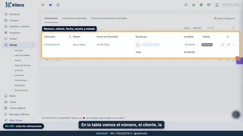Open Todos in the sidebar
The width and height of the screenshot is (243, 136).
point(13,102)
